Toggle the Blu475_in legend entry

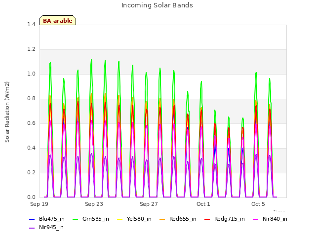pos(47,219)
